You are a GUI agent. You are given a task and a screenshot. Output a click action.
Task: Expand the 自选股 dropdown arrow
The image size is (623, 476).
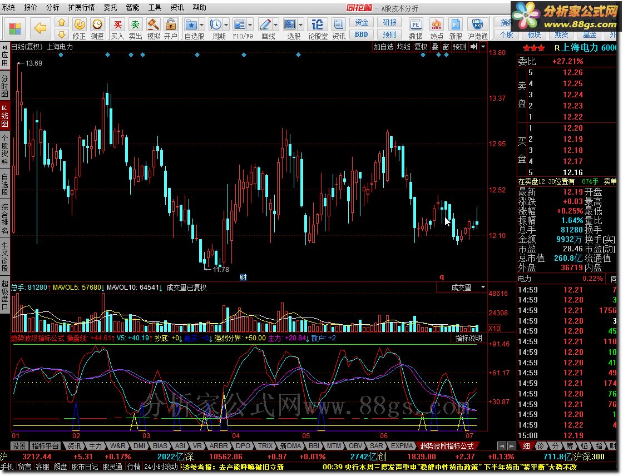click(202, 24)
